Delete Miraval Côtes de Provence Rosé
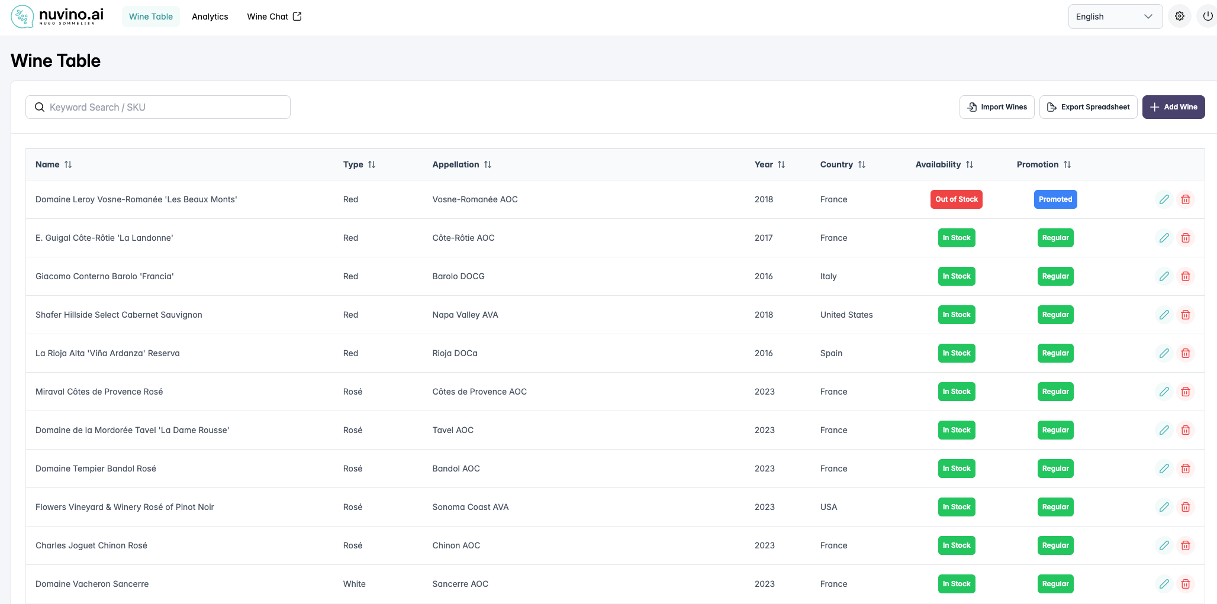 [x=1186, y=392]
